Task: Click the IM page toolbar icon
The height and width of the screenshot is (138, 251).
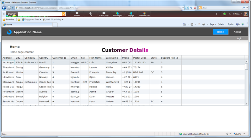Action: 131,14
